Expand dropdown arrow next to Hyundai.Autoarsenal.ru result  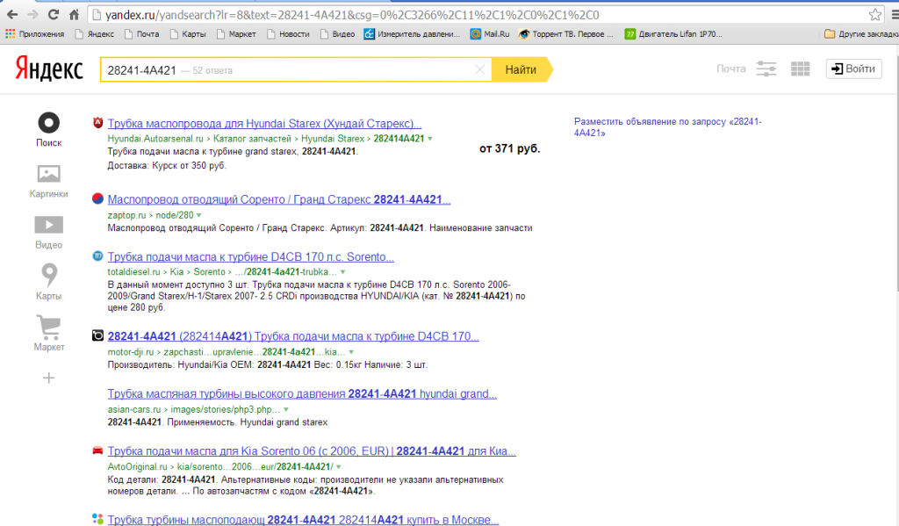(430, 139)
